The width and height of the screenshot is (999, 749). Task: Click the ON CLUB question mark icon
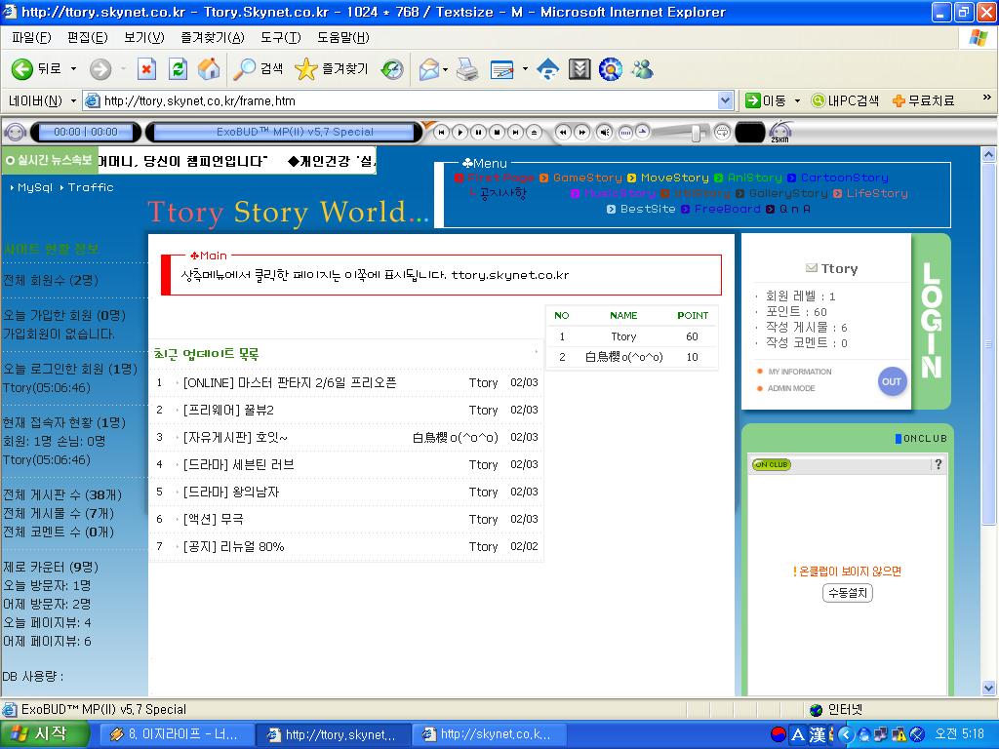[938, 464]
